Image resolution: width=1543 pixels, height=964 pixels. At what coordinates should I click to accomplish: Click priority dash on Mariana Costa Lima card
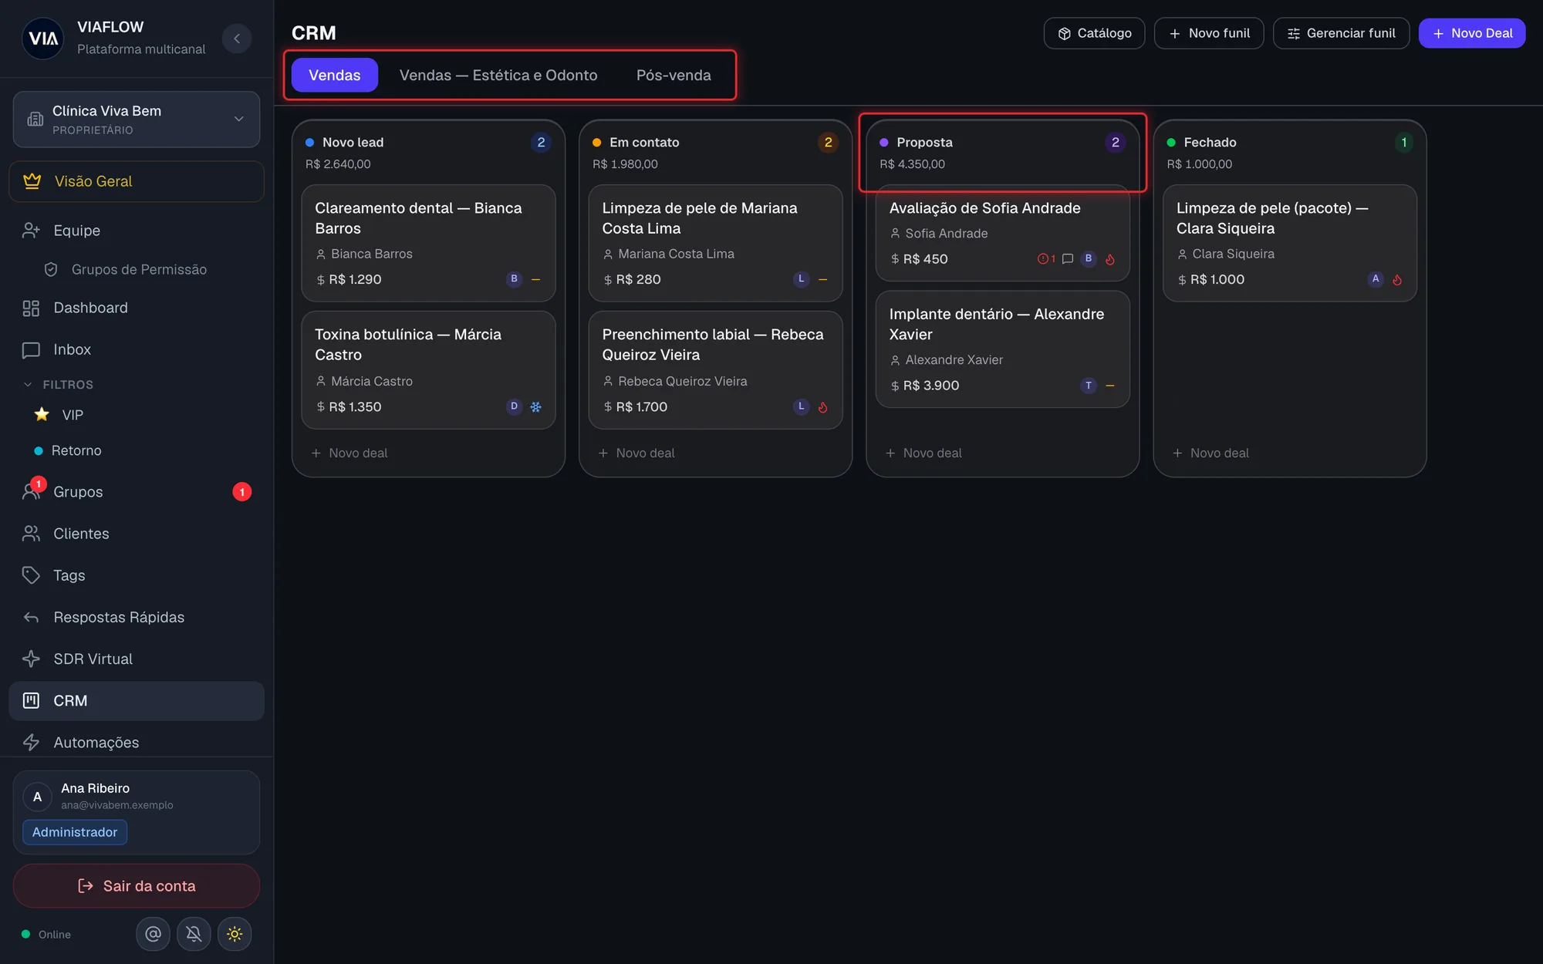[x=823, y=279]
